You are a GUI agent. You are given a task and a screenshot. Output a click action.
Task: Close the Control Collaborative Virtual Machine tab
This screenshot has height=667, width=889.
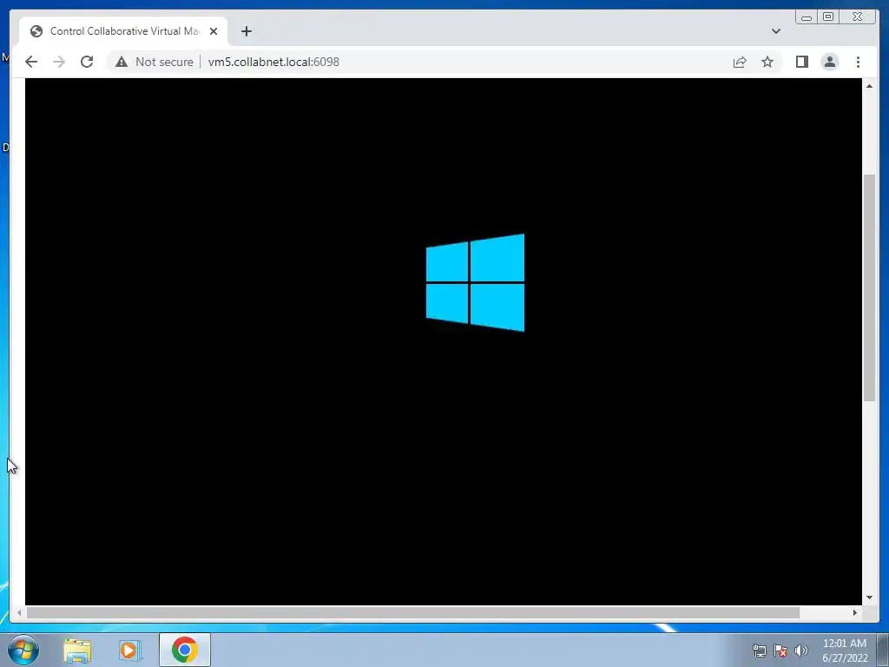214,31
